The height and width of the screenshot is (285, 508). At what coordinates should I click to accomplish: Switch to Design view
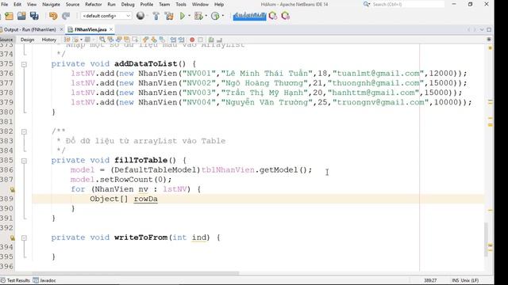(x=27, y=40)
